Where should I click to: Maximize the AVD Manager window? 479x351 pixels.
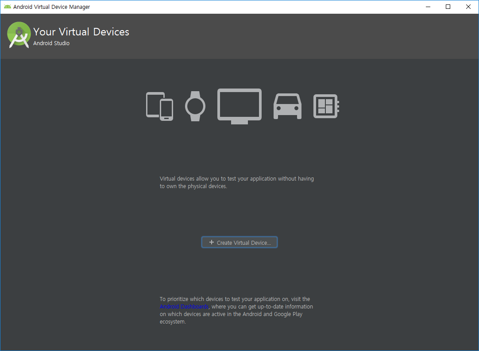click(448, 7)
